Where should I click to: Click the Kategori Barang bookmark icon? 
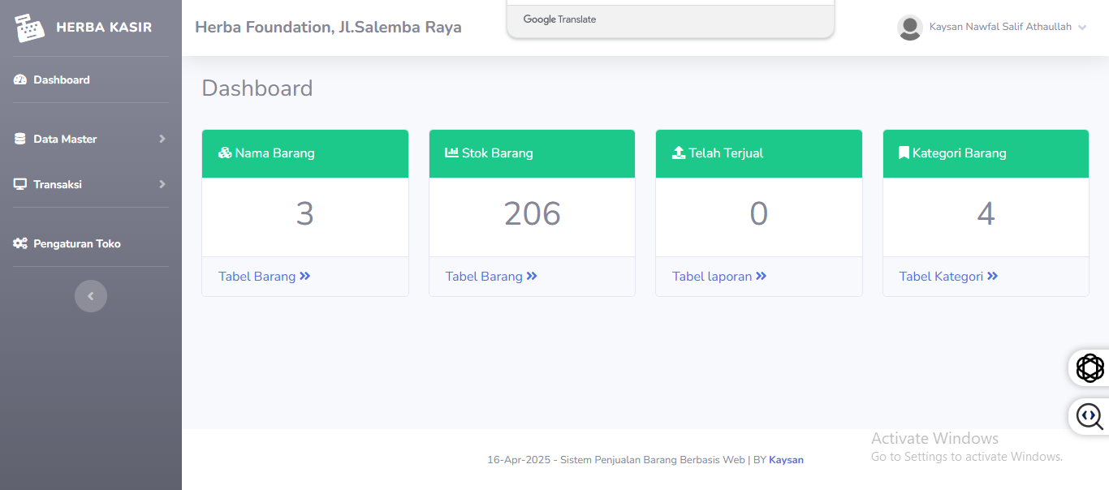pyautogui.click(x=904, y=153)
